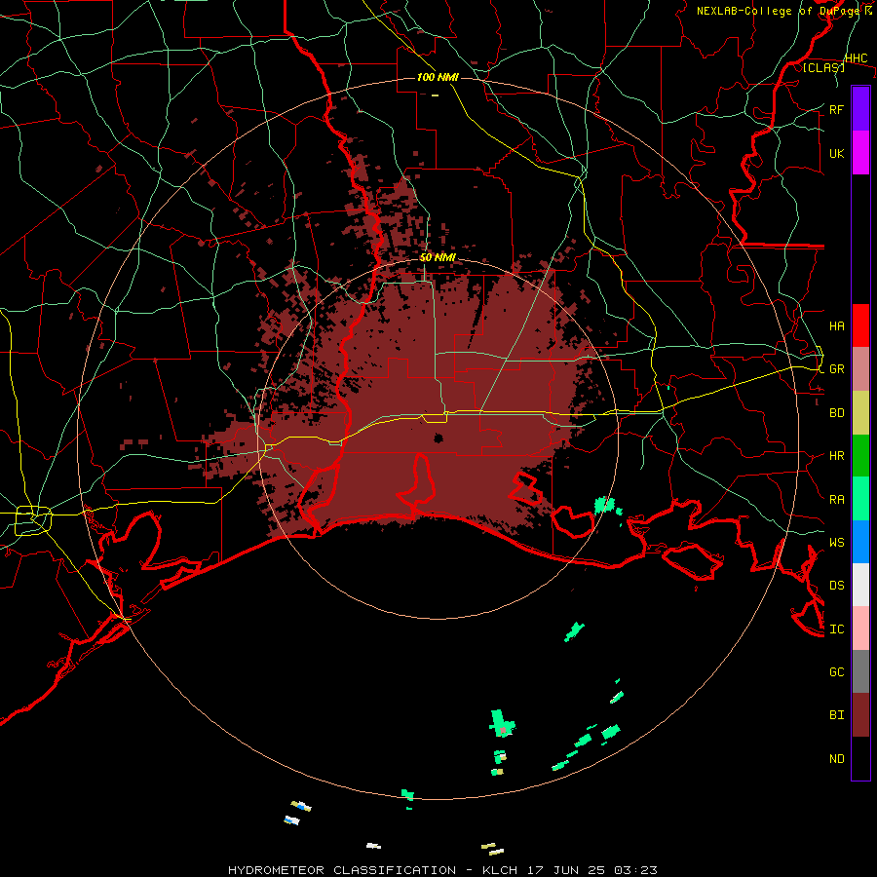Click the BI legend label
Viewport: 877px width, 877px height.
coord(836,715)
